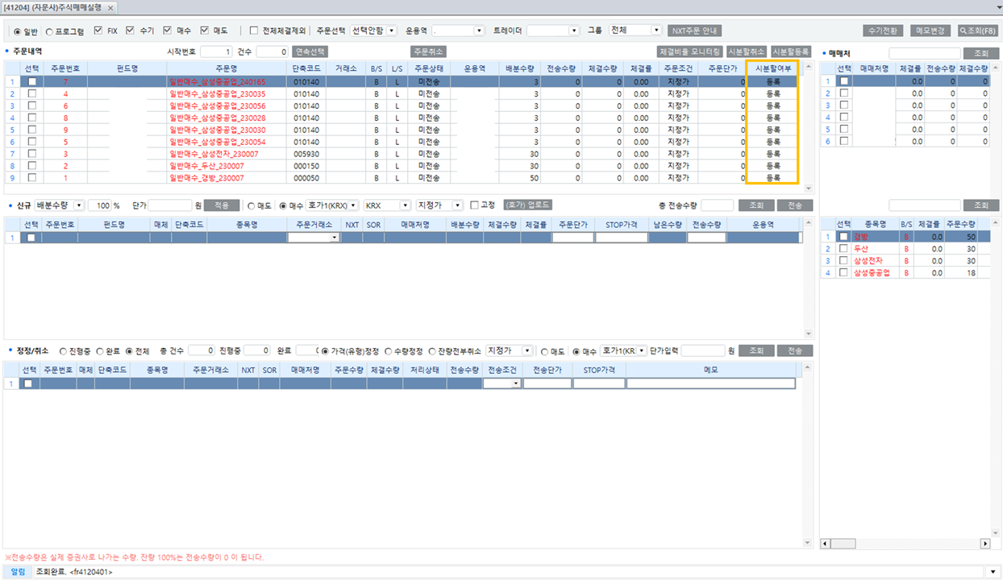The height and width of the screenshot is (580, 1003).
Task: Click the 주문명 column header
Action: click(227, 69)
